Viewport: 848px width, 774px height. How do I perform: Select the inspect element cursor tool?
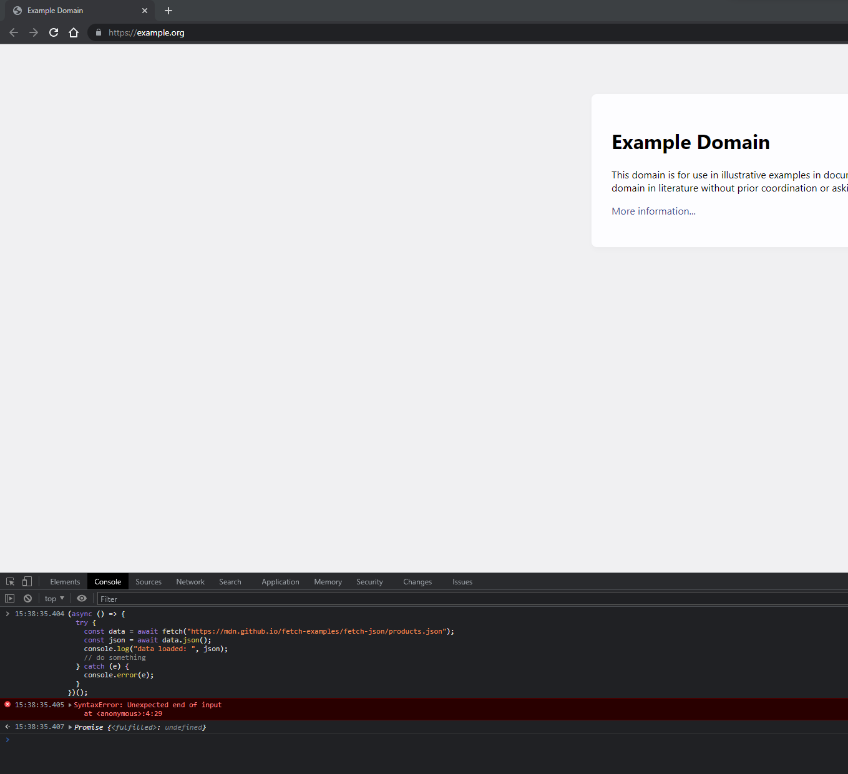point(9,581)
